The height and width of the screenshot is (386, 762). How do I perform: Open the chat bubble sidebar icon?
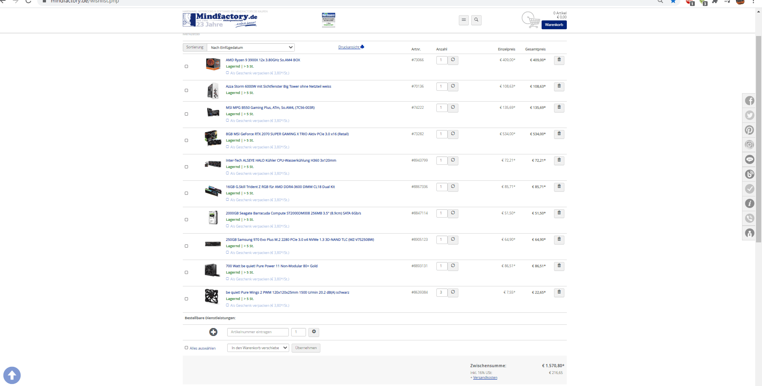[x=749, y=159]
